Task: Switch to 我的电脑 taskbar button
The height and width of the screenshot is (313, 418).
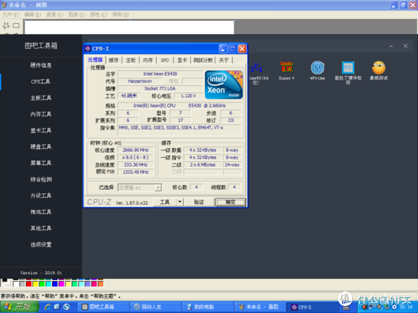Action: [x=208, y=307]
